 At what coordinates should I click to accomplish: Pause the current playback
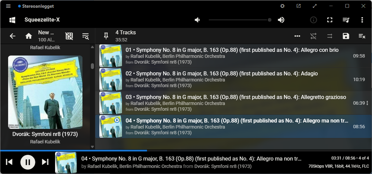click(x=28, y=162)
